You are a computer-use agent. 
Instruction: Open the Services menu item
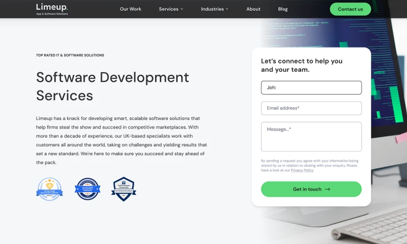click(x=168, y=9)
